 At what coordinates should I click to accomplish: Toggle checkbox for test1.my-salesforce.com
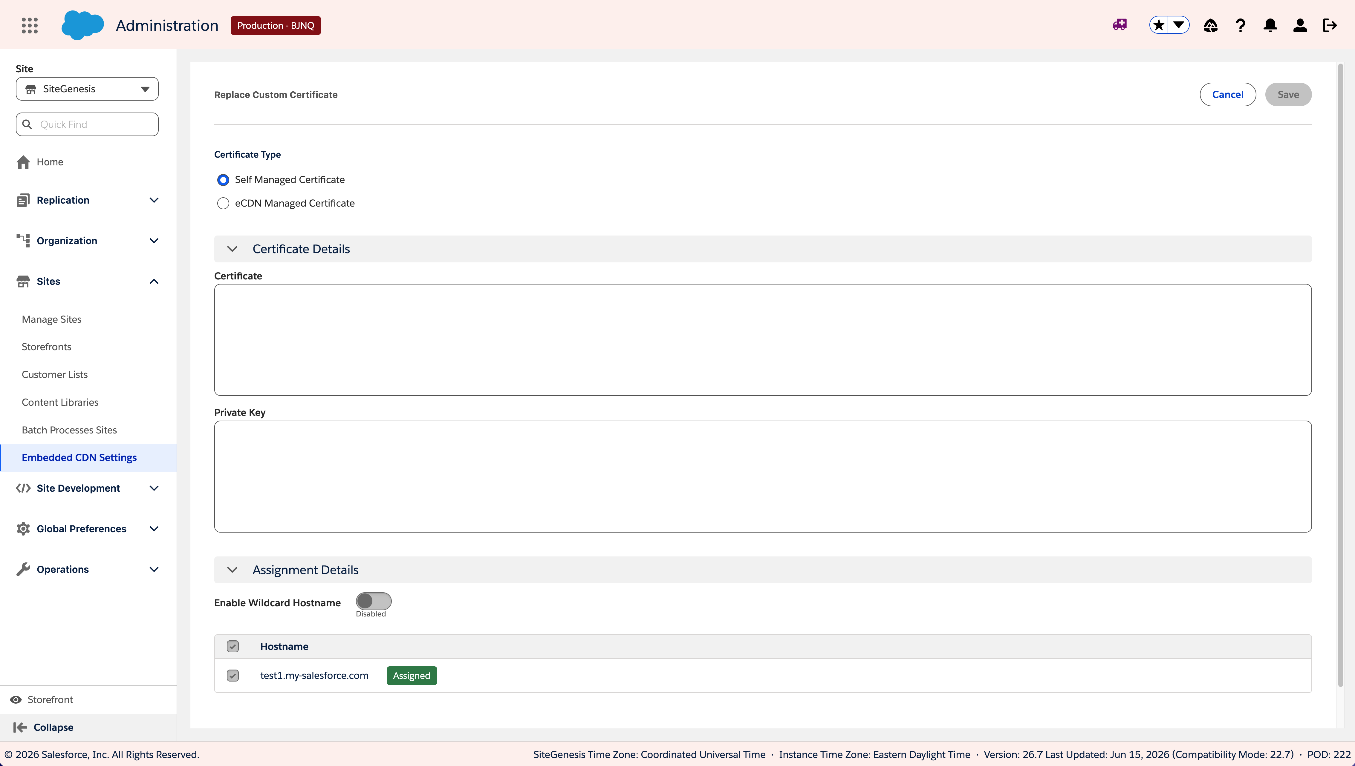pos(233,676)
